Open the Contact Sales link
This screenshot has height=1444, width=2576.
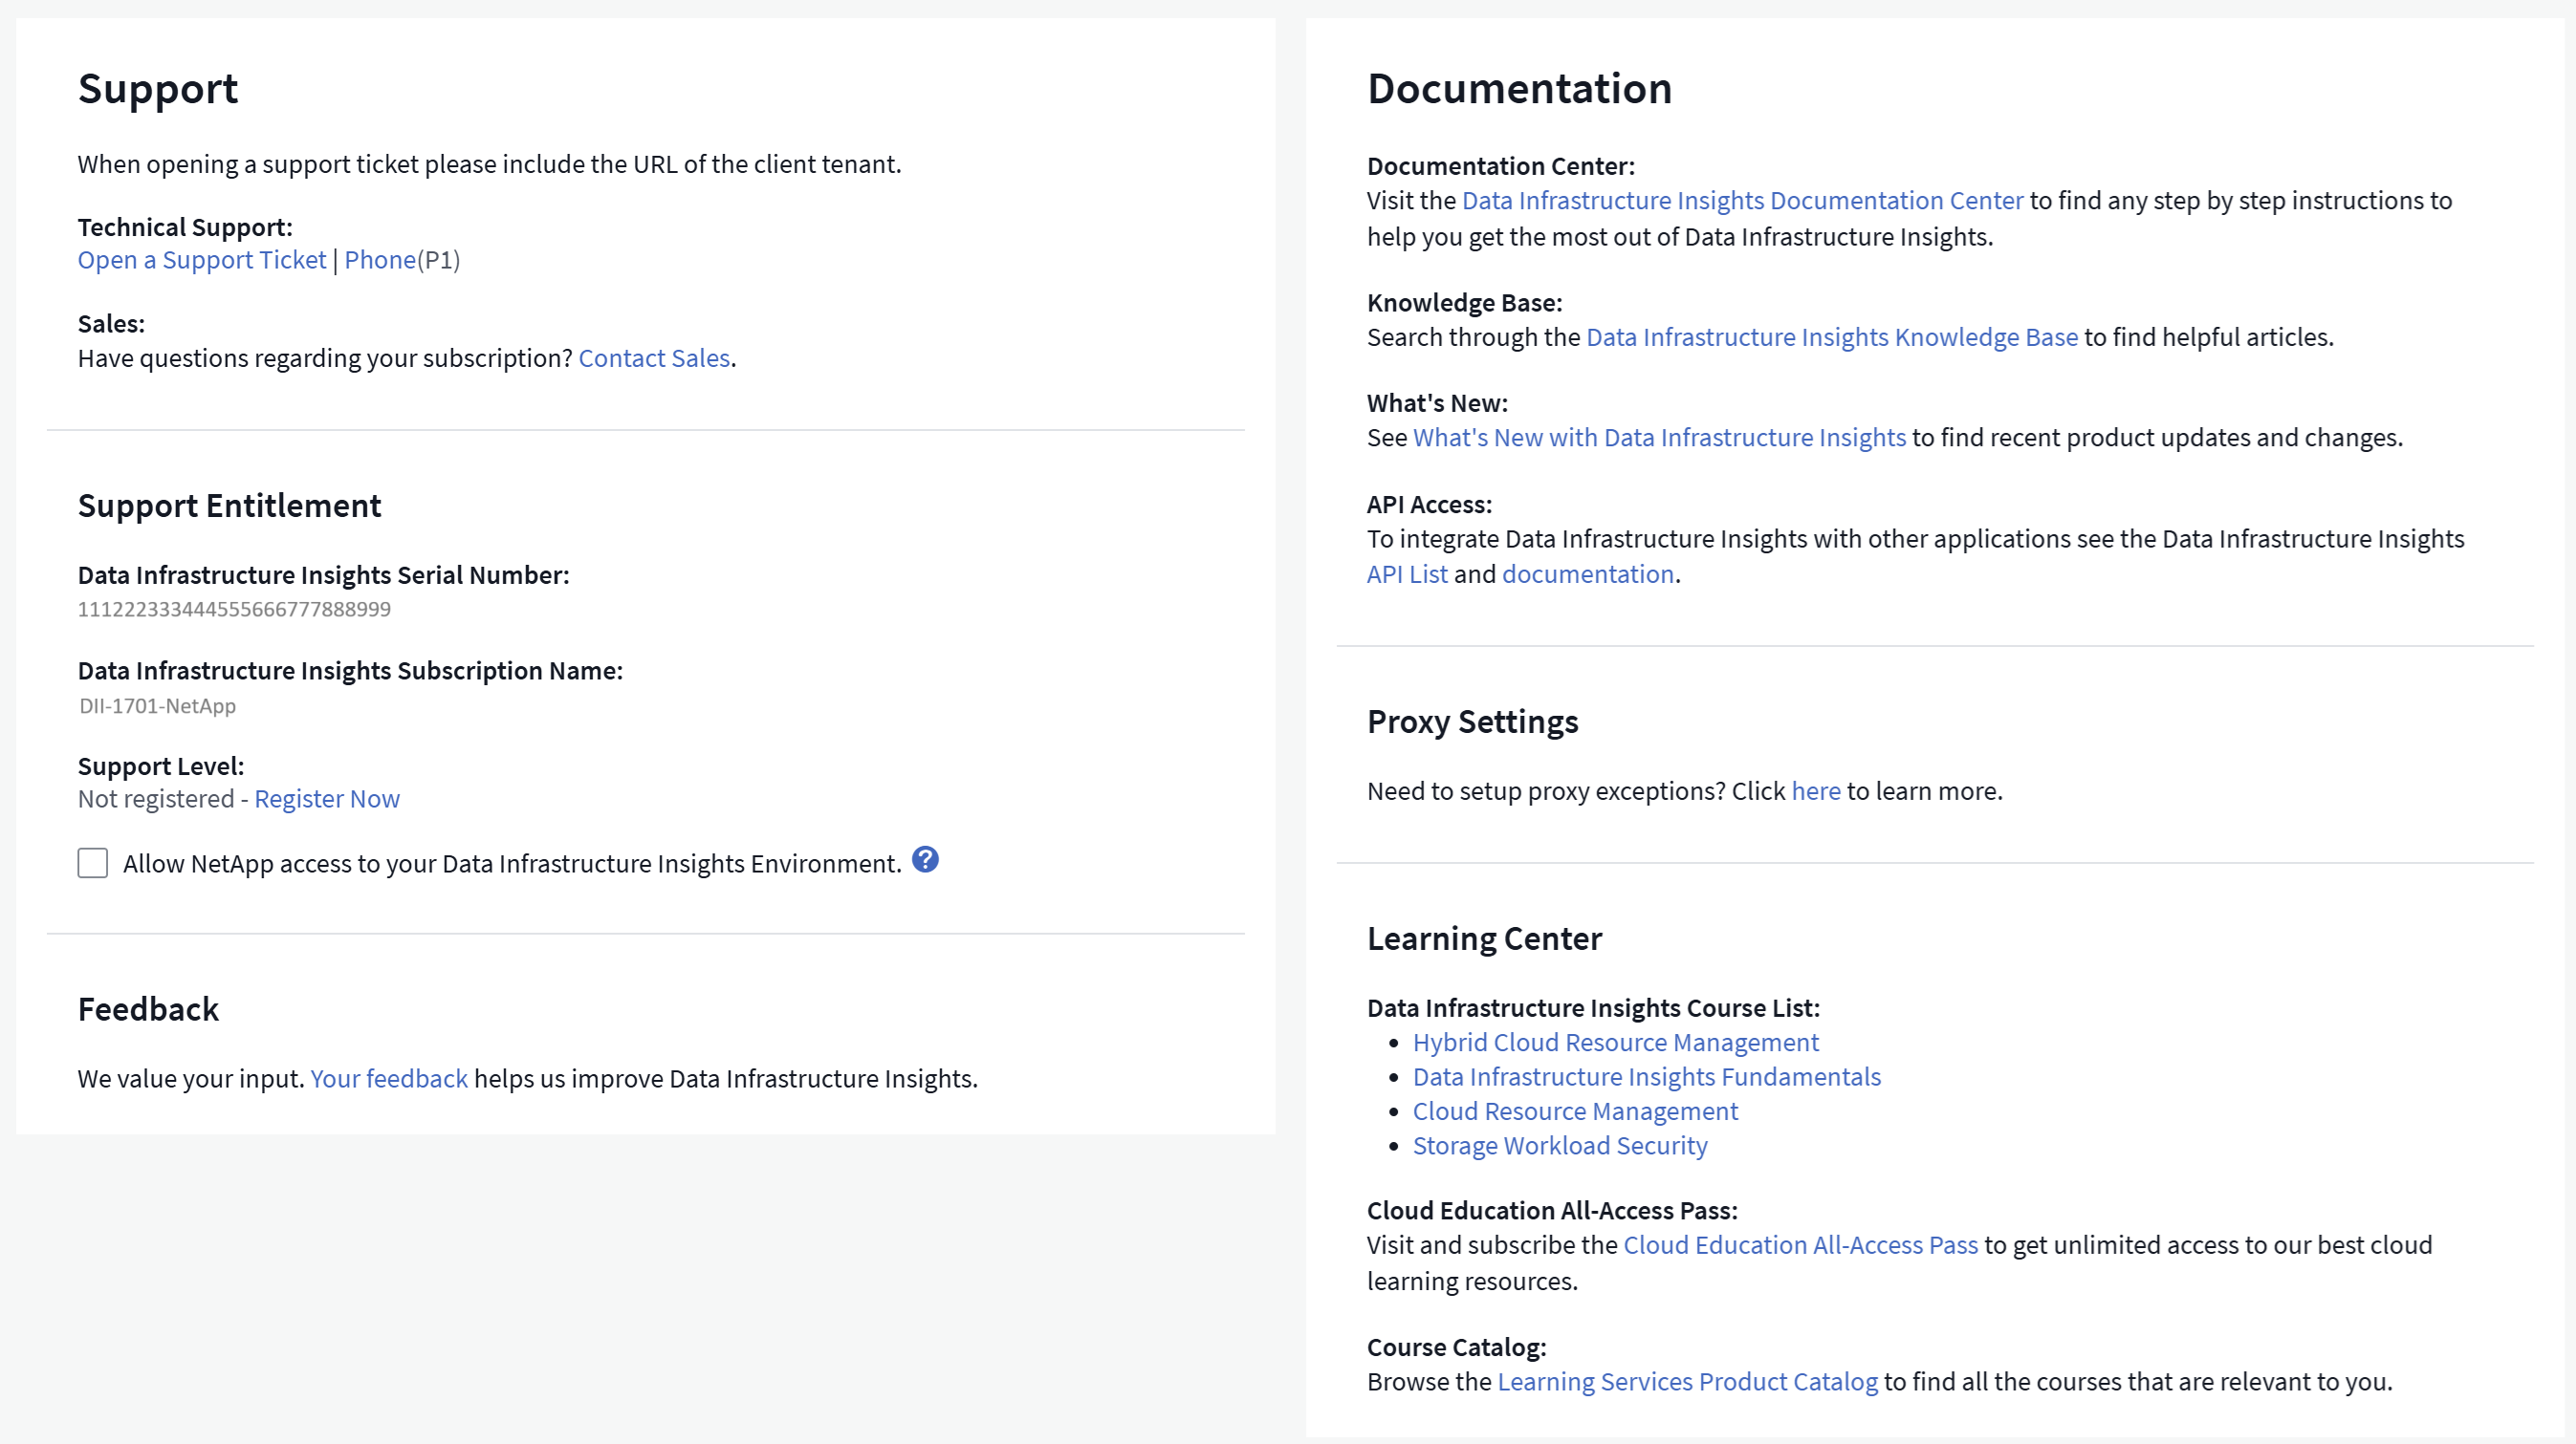click(654, 357)
